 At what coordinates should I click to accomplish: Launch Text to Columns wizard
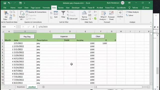(x=84, y=15)
